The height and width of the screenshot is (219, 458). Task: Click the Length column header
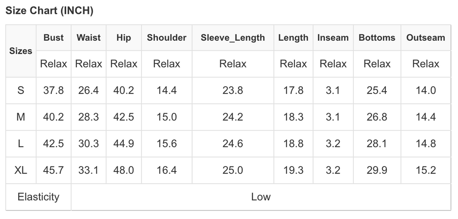tap(293, 38)
